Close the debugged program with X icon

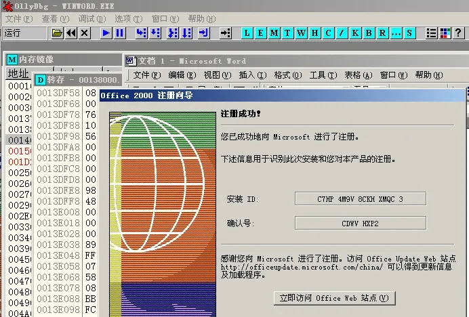85,33
